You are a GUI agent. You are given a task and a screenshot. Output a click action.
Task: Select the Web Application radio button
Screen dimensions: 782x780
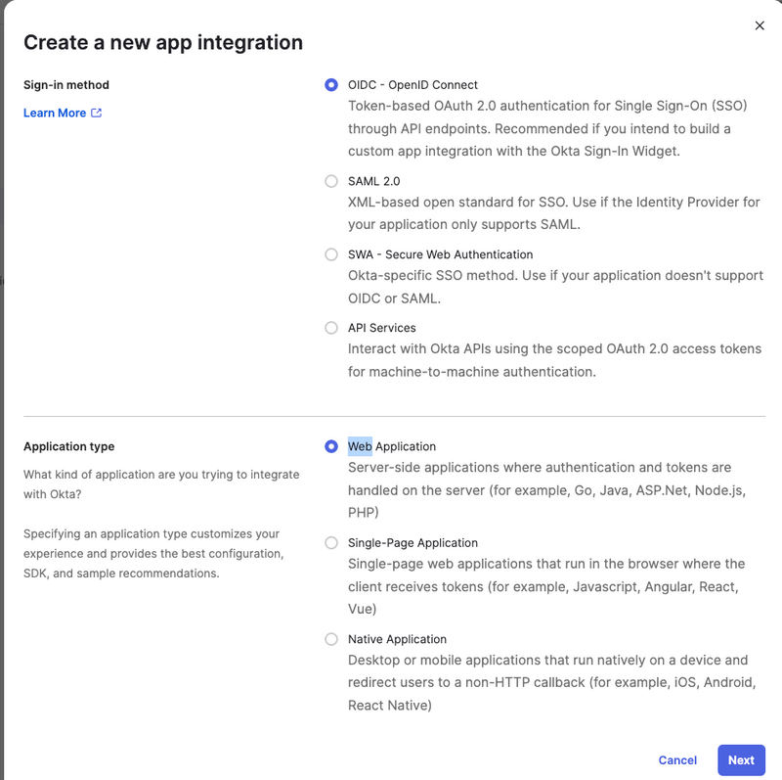click(331, 446)
